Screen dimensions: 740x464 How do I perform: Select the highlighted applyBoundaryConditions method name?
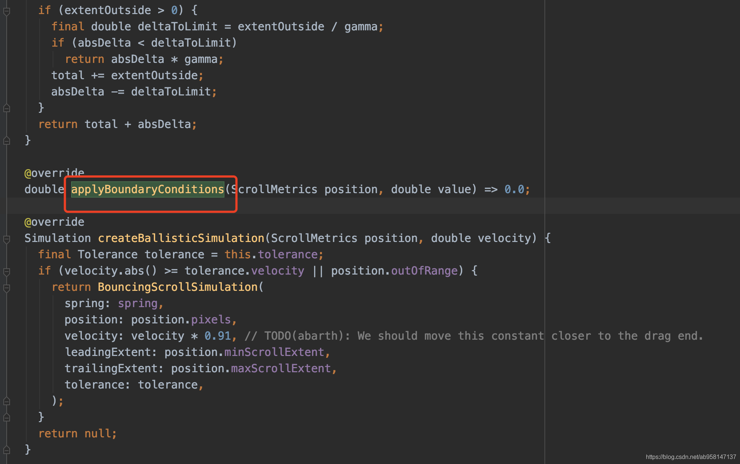[x=147, y=189]
